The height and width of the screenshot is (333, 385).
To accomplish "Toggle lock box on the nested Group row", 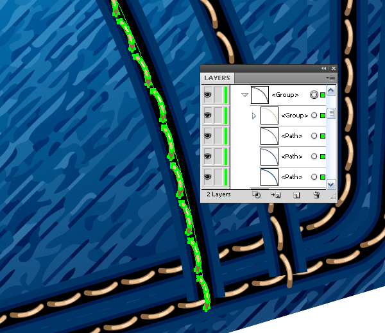I will [x=218, y=115].
